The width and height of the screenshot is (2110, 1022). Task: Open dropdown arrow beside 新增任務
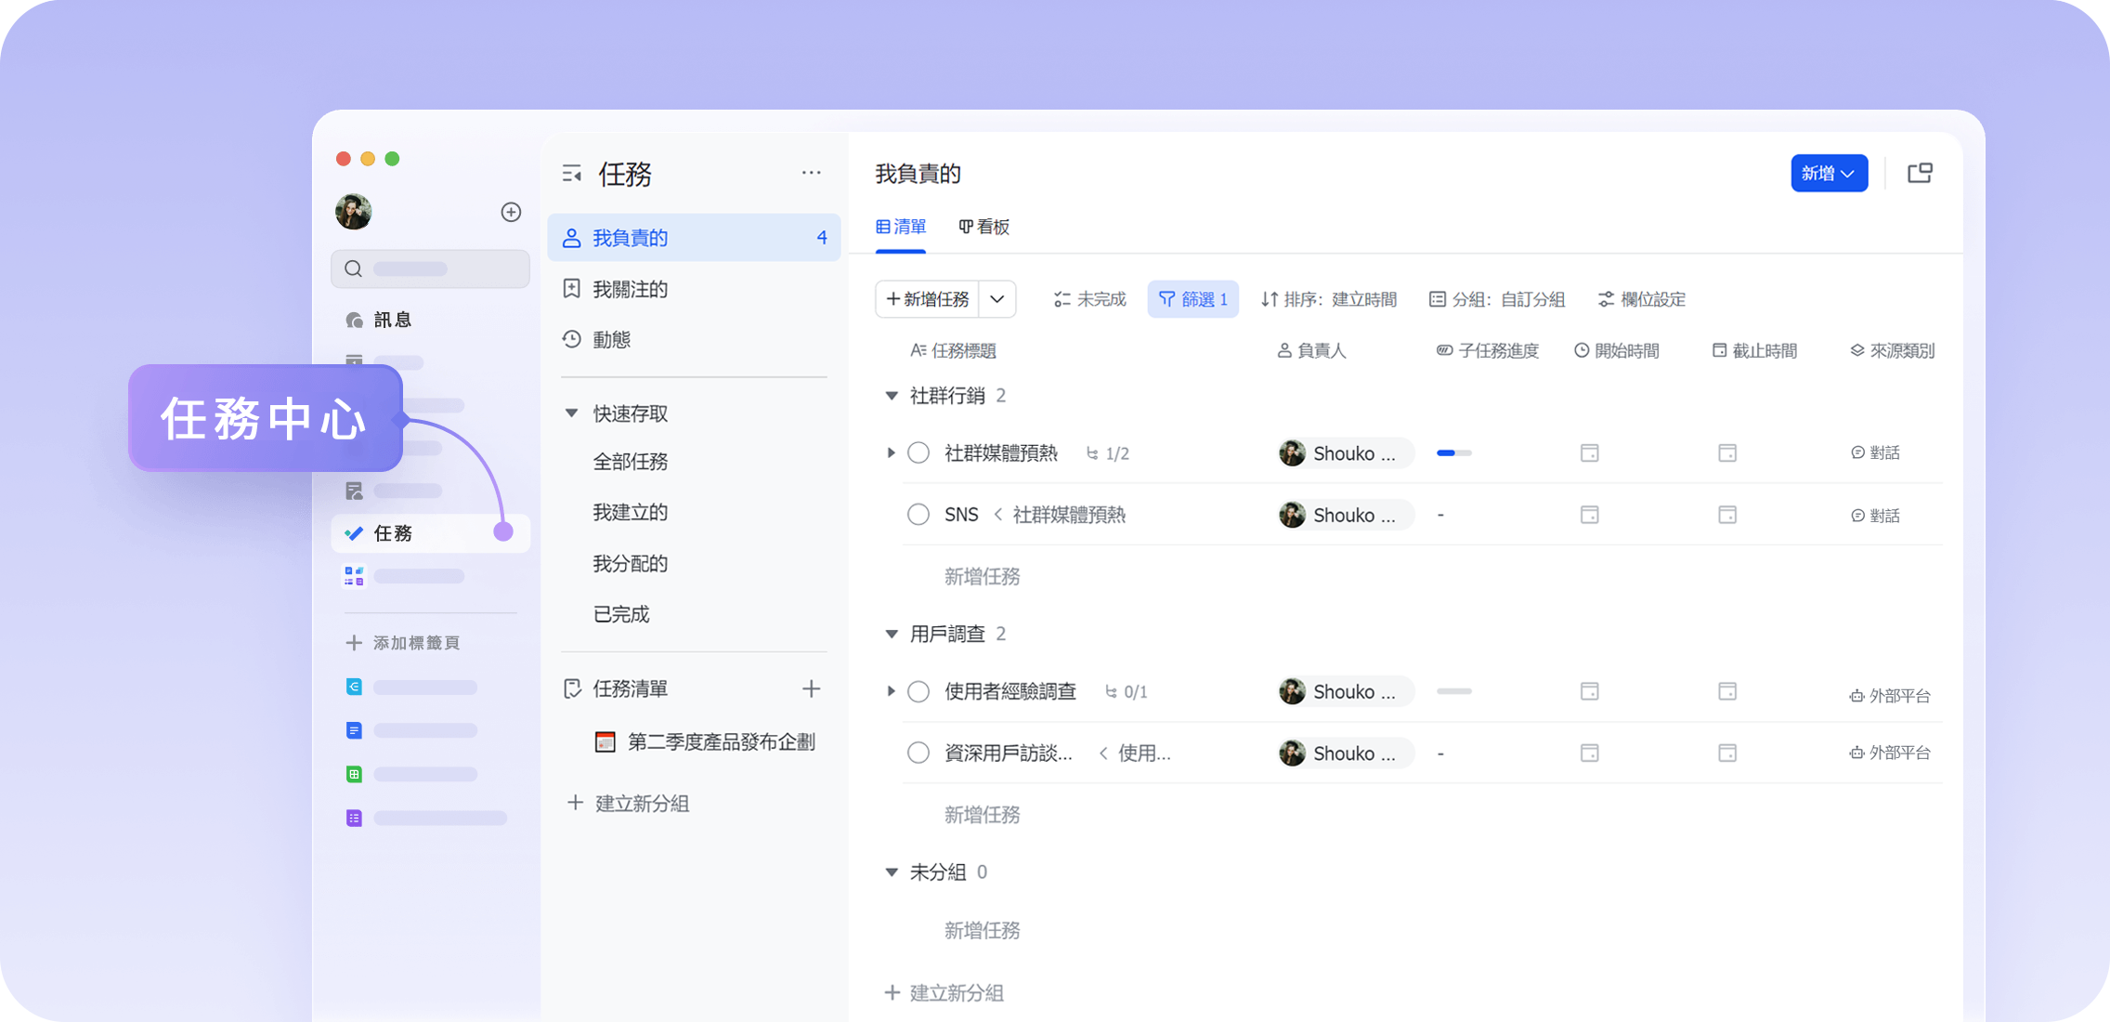997,299
